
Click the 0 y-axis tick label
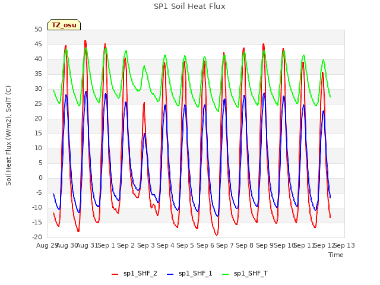click(x=40, y=178)
